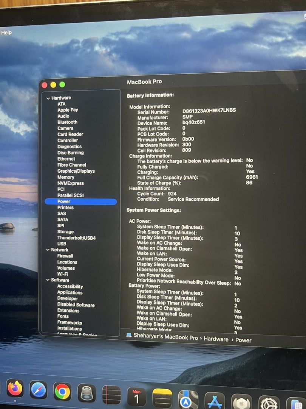Select Volumes under Network
This screenshot has height=409, width=306.
point(66,268)
